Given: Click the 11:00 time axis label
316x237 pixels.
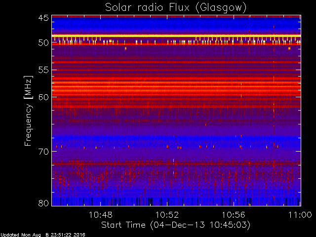Looking at the screenshot, I should point(300,215).
